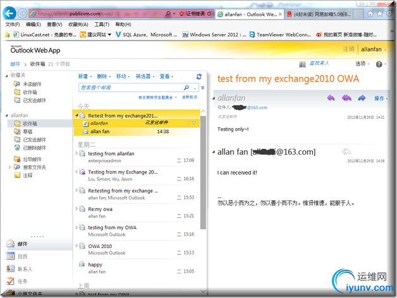Select OWA 2010 message
This screenshot has height=298, width=397.
click(137, 249)
